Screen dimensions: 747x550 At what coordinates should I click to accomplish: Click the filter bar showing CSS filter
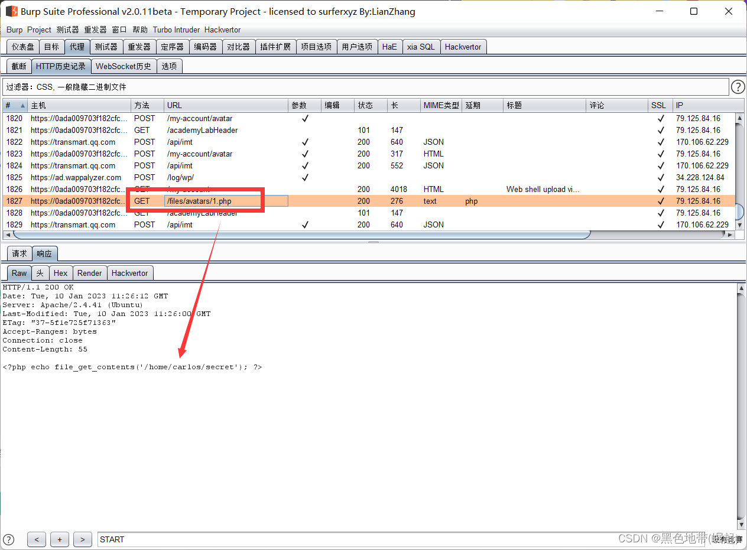365,87
